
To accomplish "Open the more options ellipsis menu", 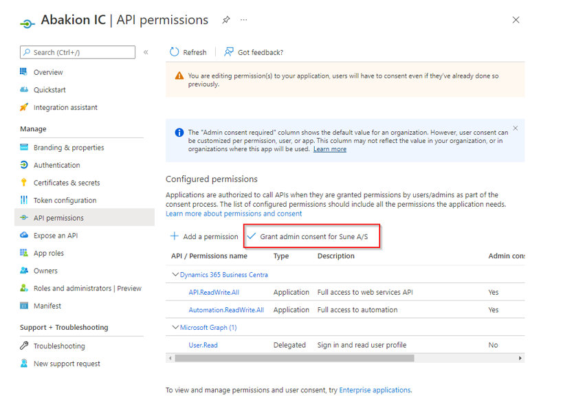I will pyautogui.click(x=244, y=20).
